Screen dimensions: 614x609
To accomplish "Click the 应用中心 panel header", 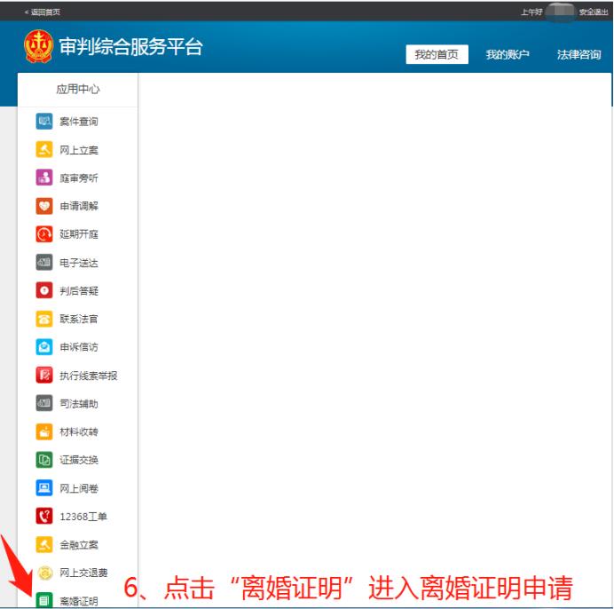I will coord(78,90).
